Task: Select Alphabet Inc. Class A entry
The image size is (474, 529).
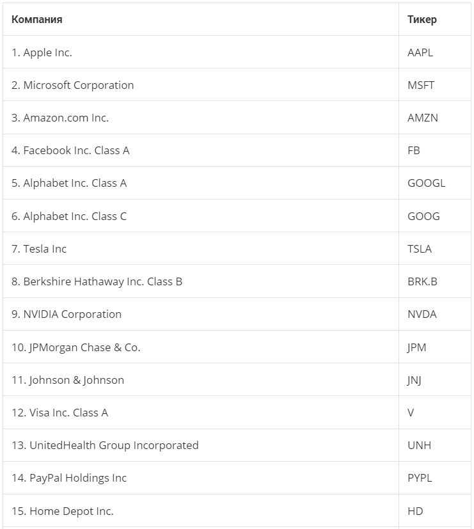Action: pos(69,183)
